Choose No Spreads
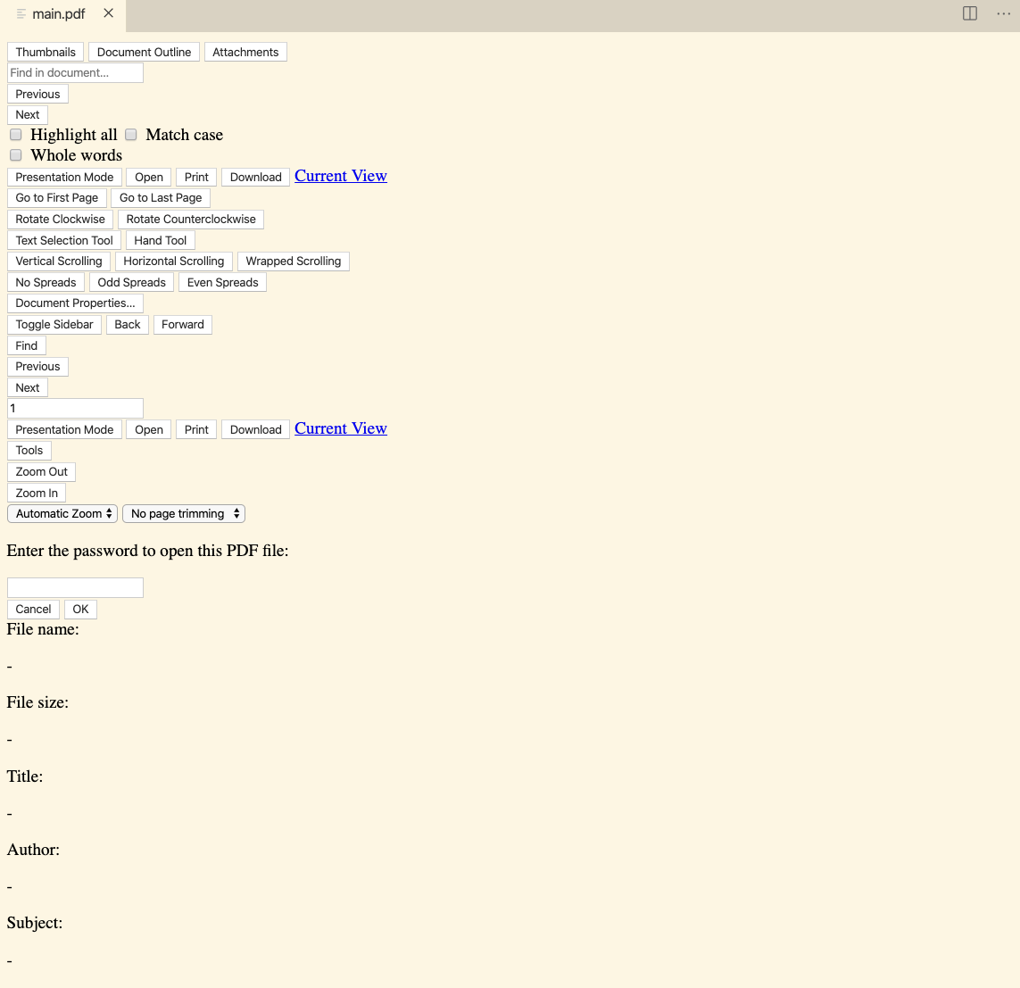 (x=46, y=282)
